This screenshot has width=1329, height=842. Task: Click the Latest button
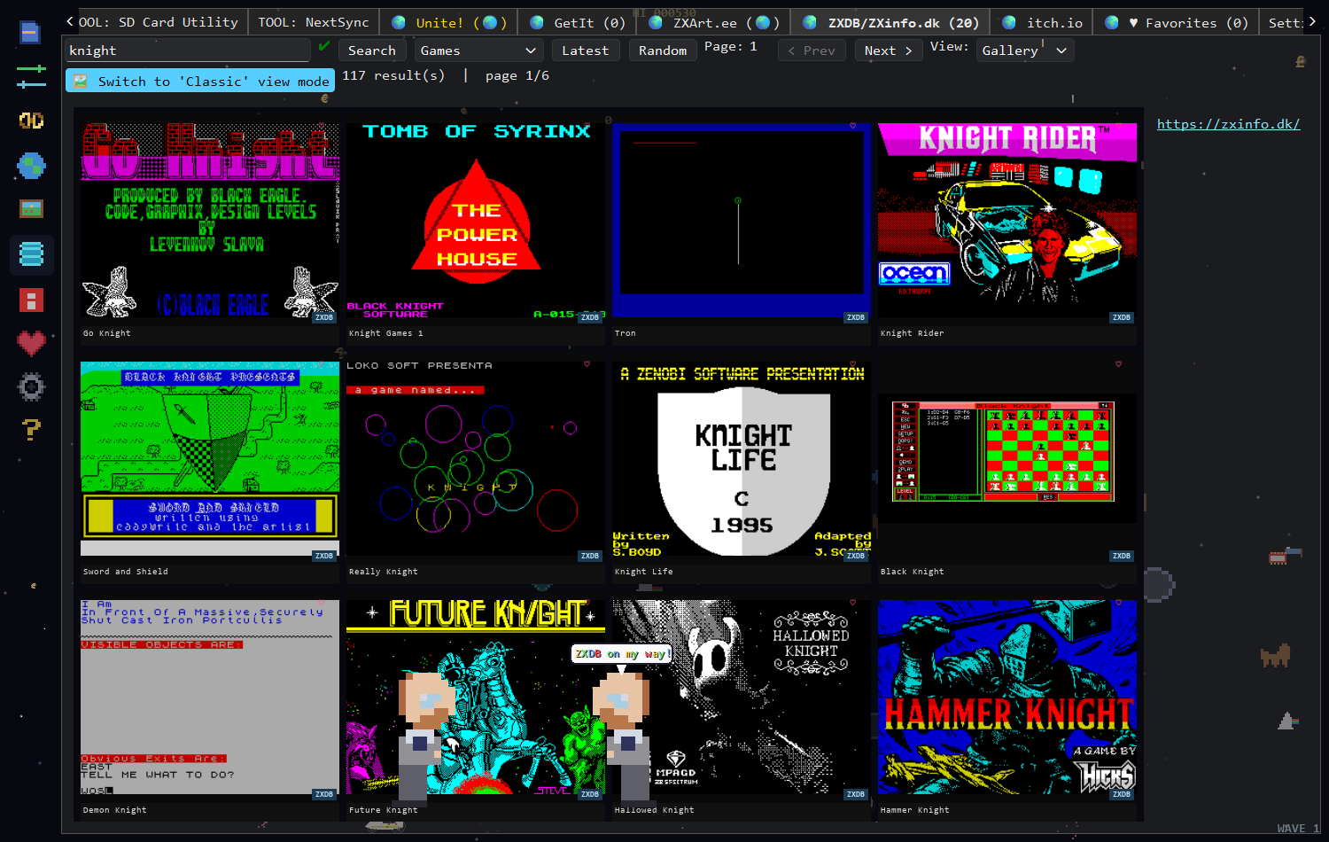pyautogui.click(x=586, y=51)
